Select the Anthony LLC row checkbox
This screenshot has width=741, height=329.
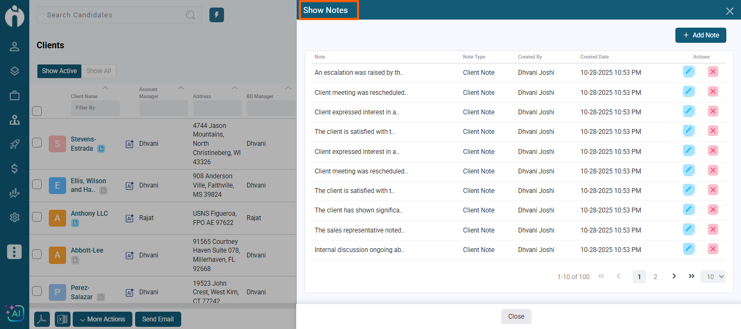[37, 217]
